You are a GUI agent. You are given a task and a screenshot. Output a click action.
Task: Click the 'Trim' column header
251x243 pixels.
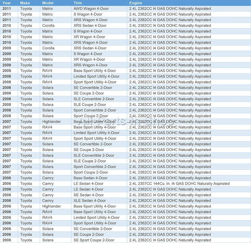click(x=78, y=3)
